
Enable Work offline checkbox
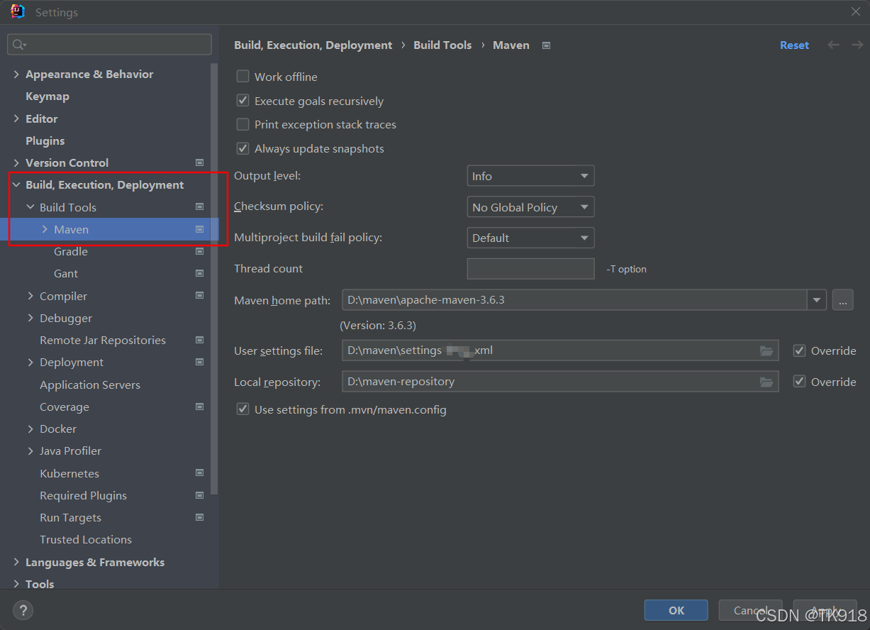[242, 77]
